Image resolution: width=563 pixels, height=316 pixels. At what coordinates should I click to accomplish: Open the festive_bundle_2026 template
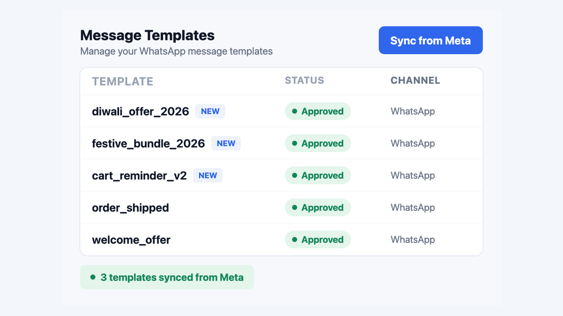click(x=148, y=144)
